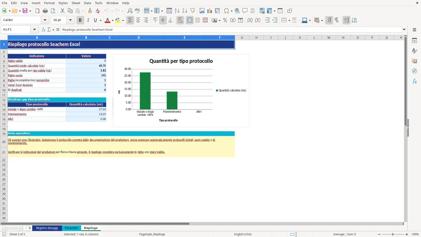Click the Open folder icon
Viewport: 421px width, 237px height.
point(14,11)
